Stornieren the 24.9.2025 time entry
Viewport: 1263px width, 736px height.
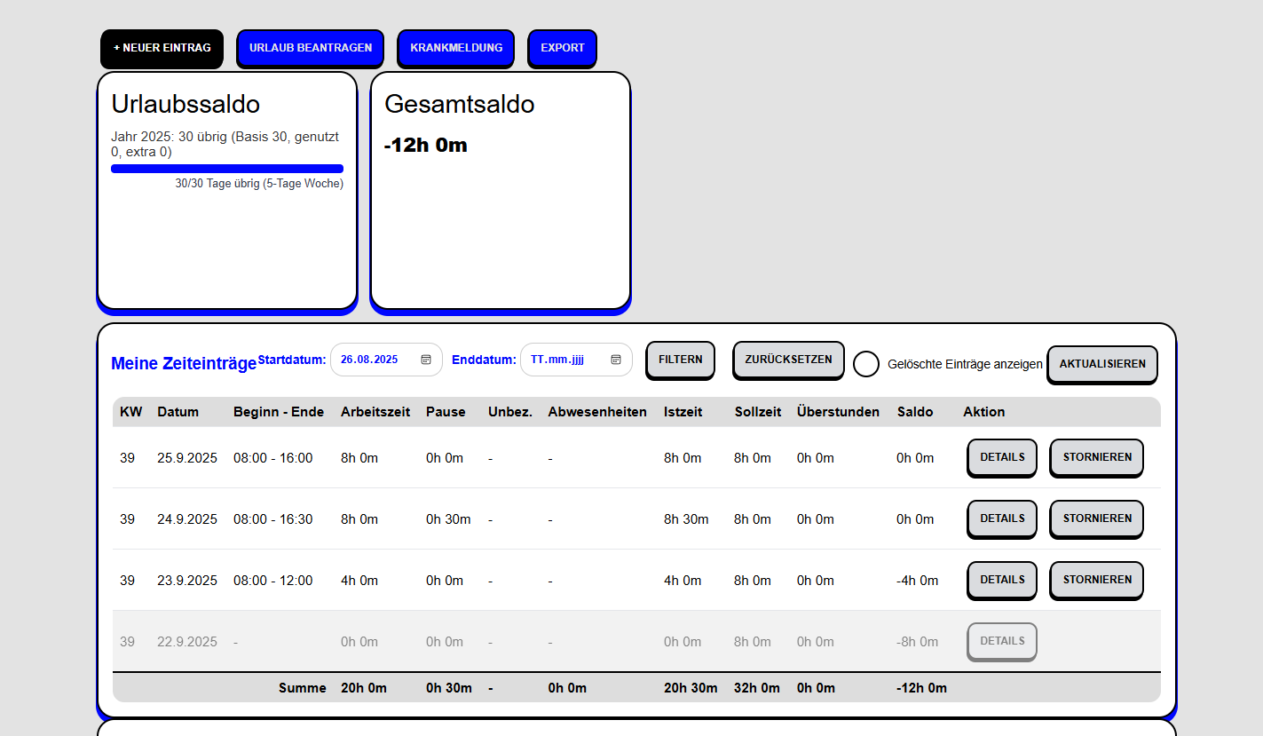point(1096,518)
